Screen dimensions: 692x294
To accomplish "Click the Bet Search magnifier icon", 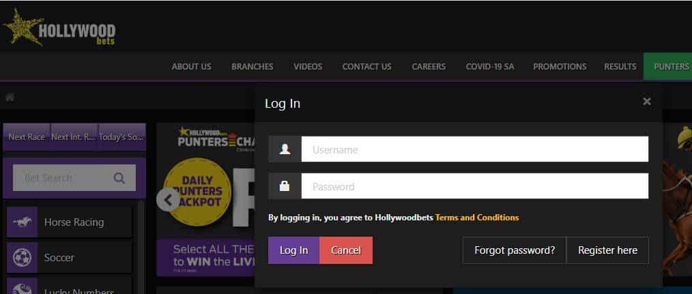I will click(x=119, y=178).
